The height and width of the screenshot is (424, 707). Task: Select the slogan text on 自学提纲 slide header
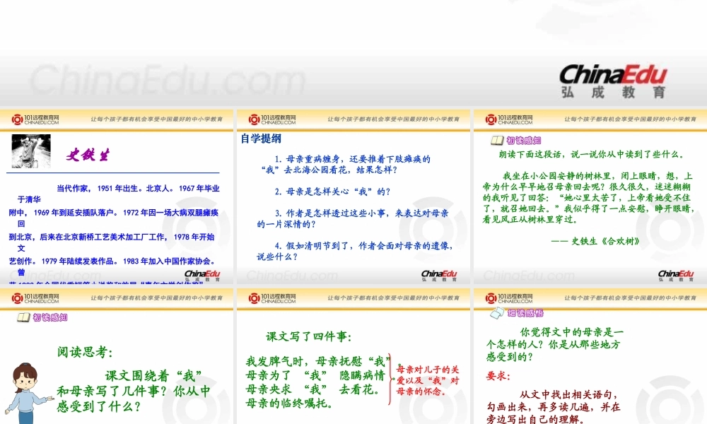click(394, 119)
